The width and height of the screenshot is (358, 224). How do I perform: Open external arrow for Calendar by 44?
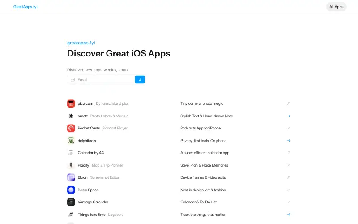[289, 153]
